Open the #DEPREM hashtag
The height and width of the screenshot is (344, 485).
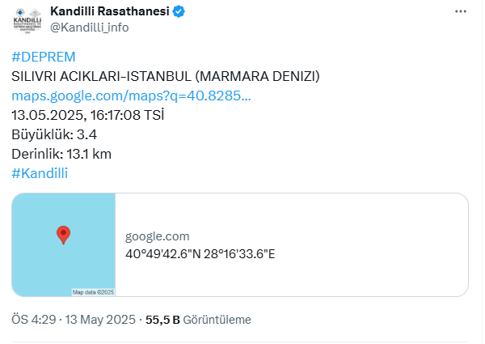[44, 57]
